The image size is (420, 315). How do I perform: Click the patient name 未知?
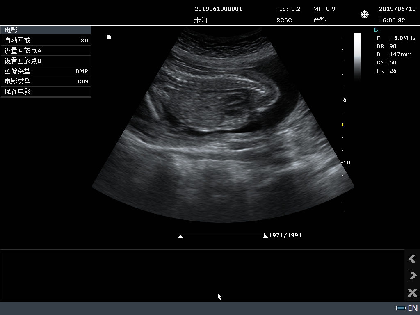click(201, 20)
